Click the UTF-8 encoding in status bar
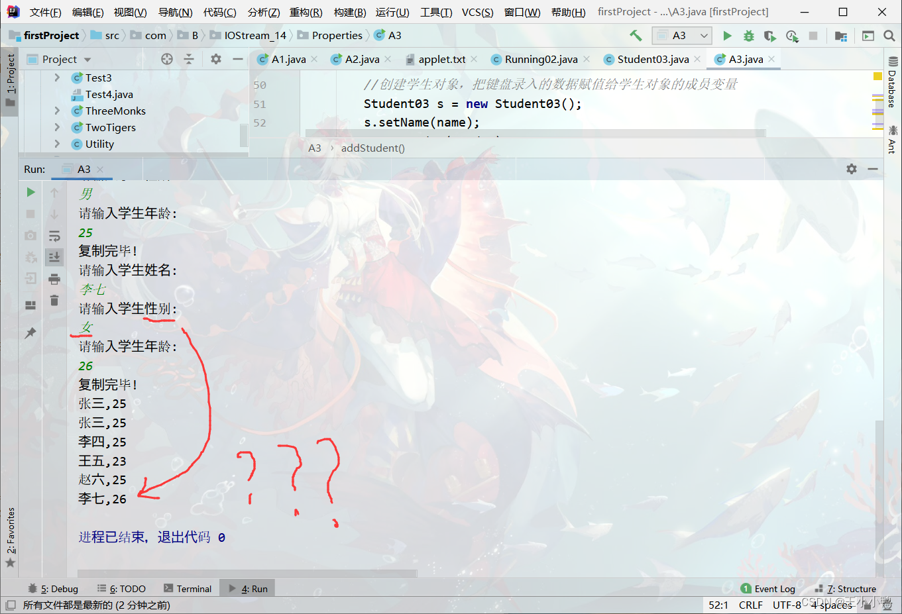902x614 pixels. pos(787,605)
